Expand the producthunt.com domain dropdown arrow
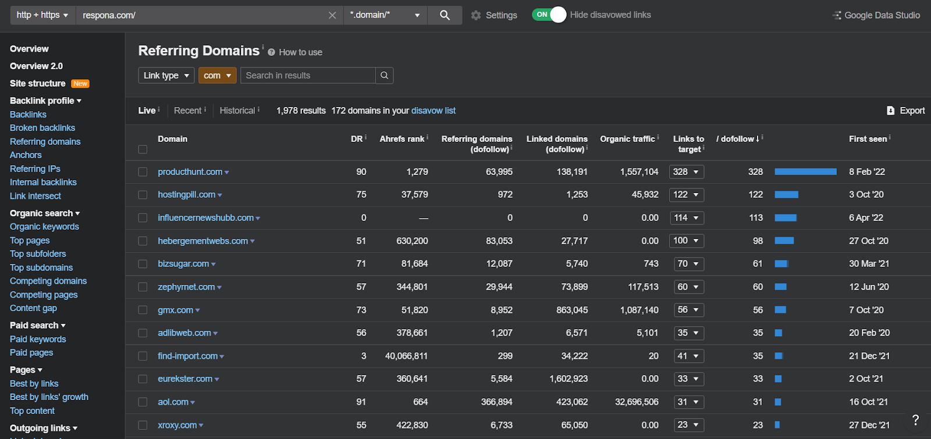This screenshot has width=931, height=439. pyautogui.click(x=227, y=173)
